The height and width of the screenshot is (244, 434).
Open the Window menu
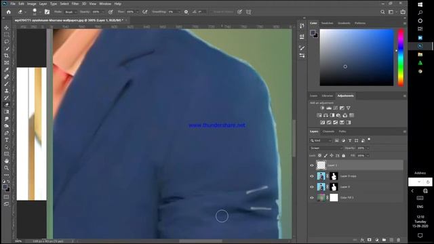105,4
